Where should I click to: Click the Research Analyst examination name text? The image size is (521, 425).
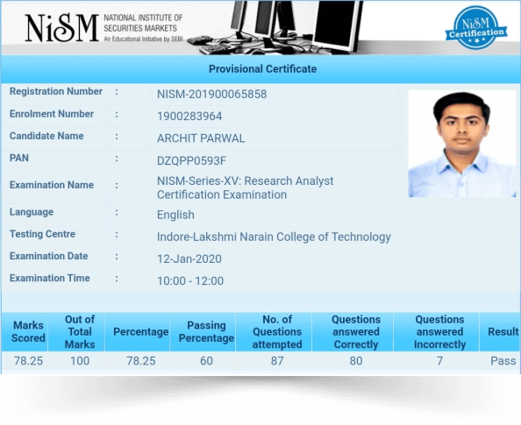tap(246, 188)
